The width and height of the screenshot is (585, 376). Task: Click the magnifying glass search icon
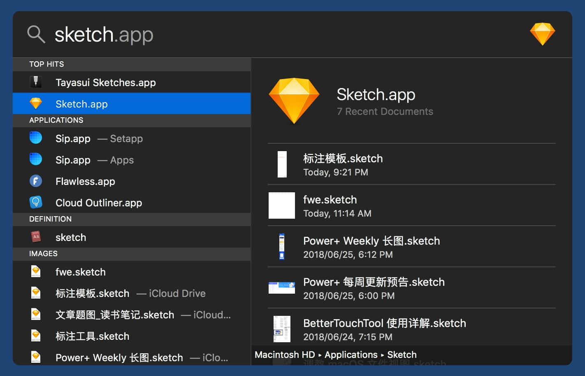(x=36, y=34)
